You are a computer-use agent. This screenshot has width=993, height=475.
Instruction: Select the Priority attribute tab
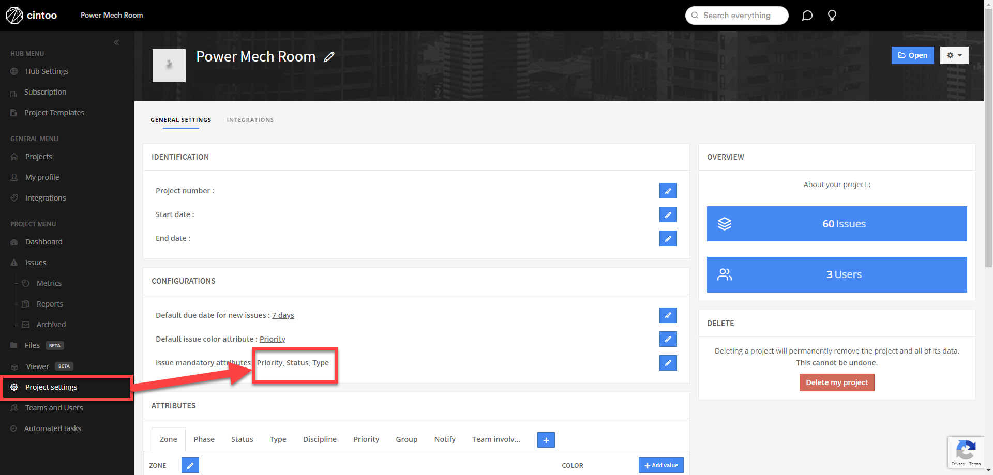click(x=366, y=439)
